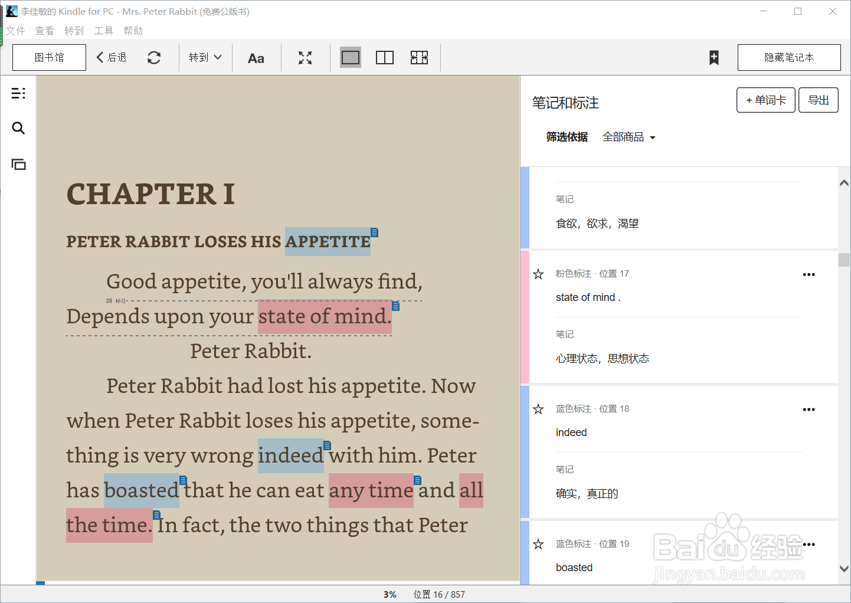Select note text 心理状态，思想状态
Image resolution: width=851 pixels, height=603 pixels.
[603, 359]
